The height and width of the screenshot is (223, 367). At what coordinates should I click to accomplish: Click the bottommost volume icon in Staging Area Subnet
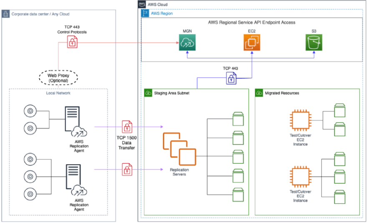click(x=238, y=195)
